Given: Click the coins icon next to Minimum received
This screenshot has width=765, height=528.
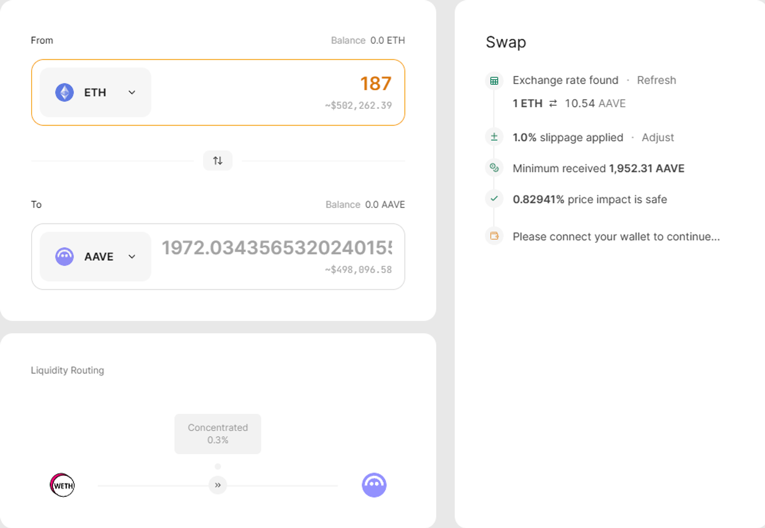Looking at the screenshot, I should [494, 168].
